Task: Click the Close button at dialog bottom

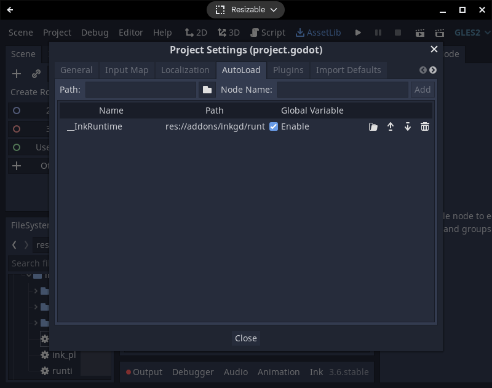Action: (x=245, y=338)
